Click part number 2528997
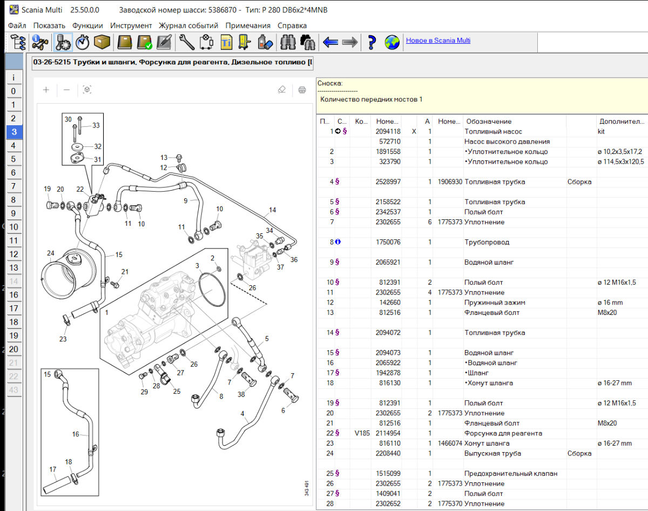Screen dimensions: 648x511 pyautogui.click(x=388, y=181)
